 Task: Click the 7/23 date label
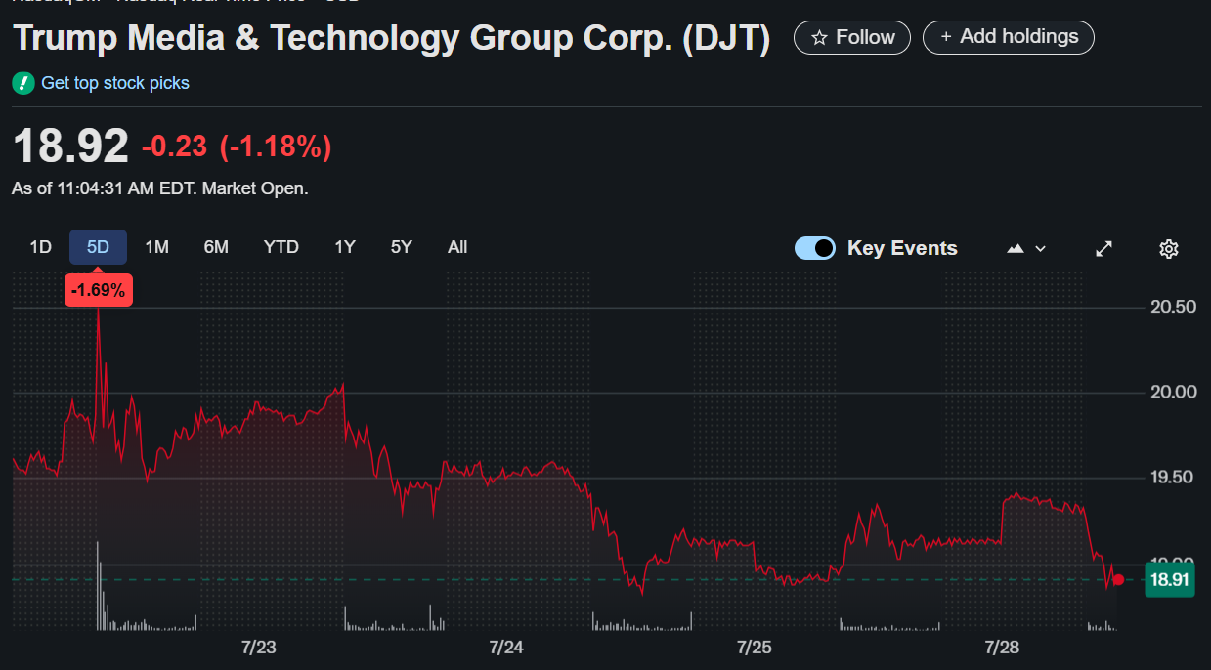coord(259,647)
